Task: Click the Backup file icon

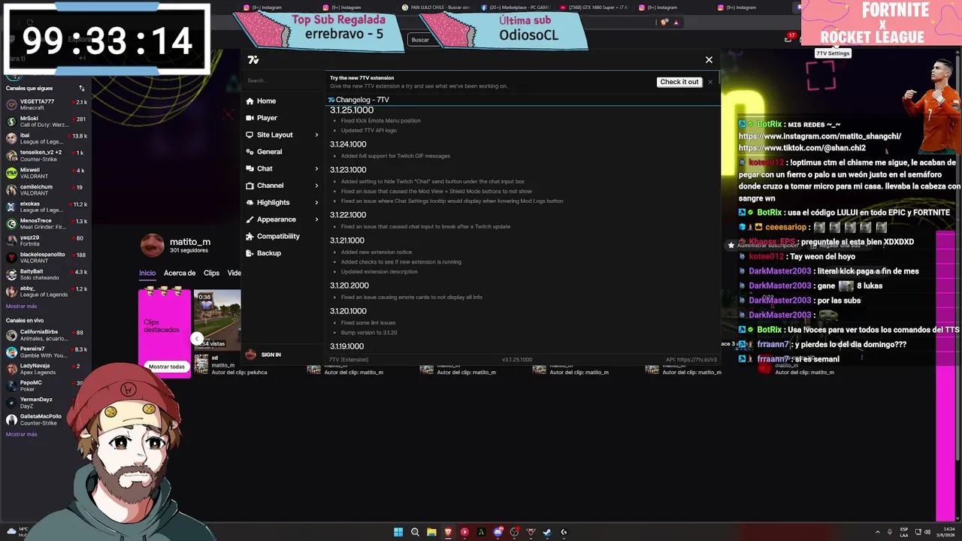Action: point(250,253)
